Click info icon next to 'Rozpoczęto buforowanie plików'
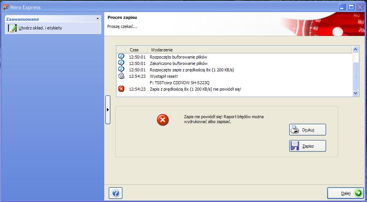Image resolution: width=367 pixels, height=202 pixels. [x=121, y=57]
